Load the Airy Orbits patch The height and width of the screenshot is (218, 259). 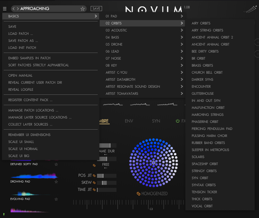pos(220,23)
